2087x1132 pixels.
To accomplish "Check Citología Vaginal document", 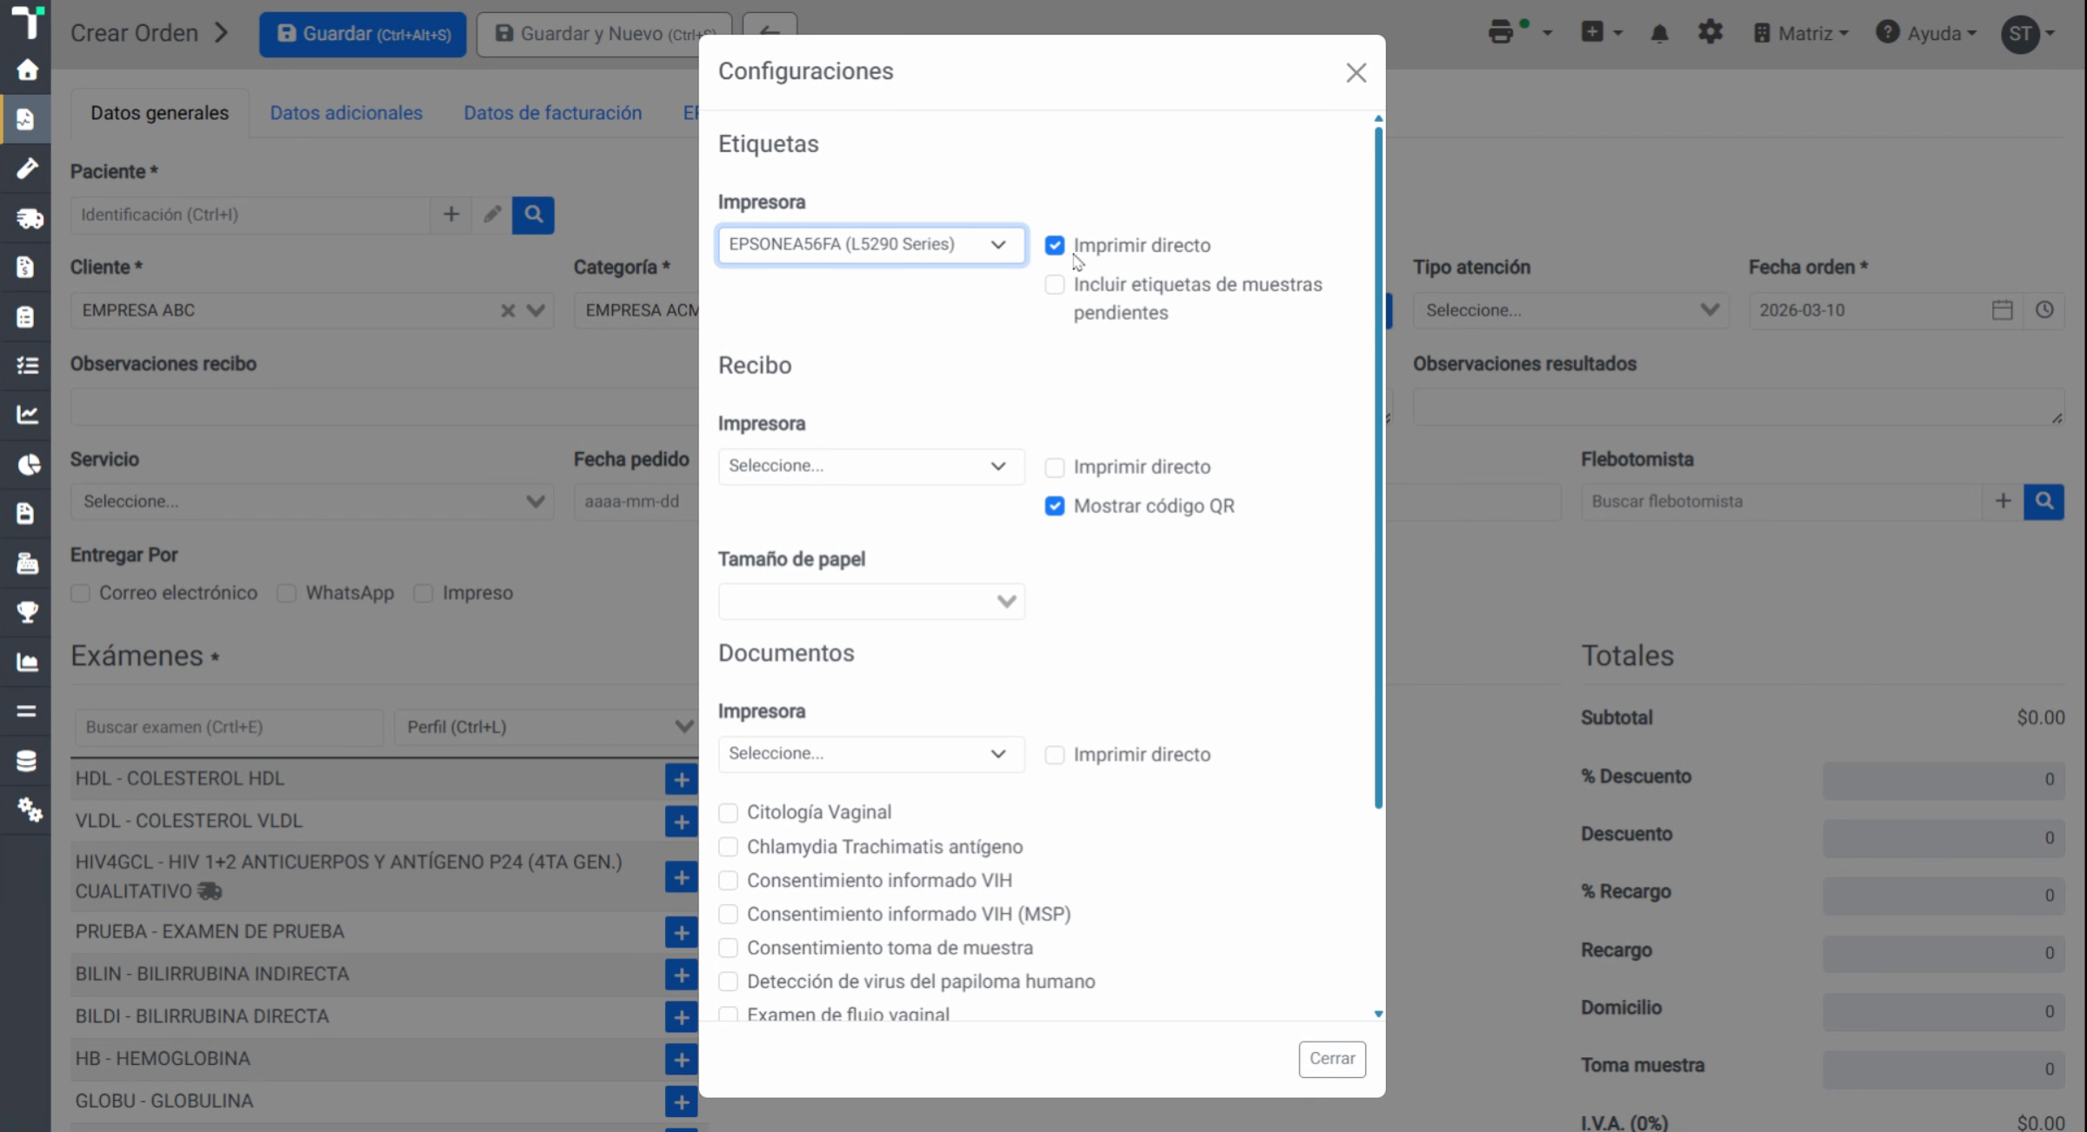I will tap(728, 813).
